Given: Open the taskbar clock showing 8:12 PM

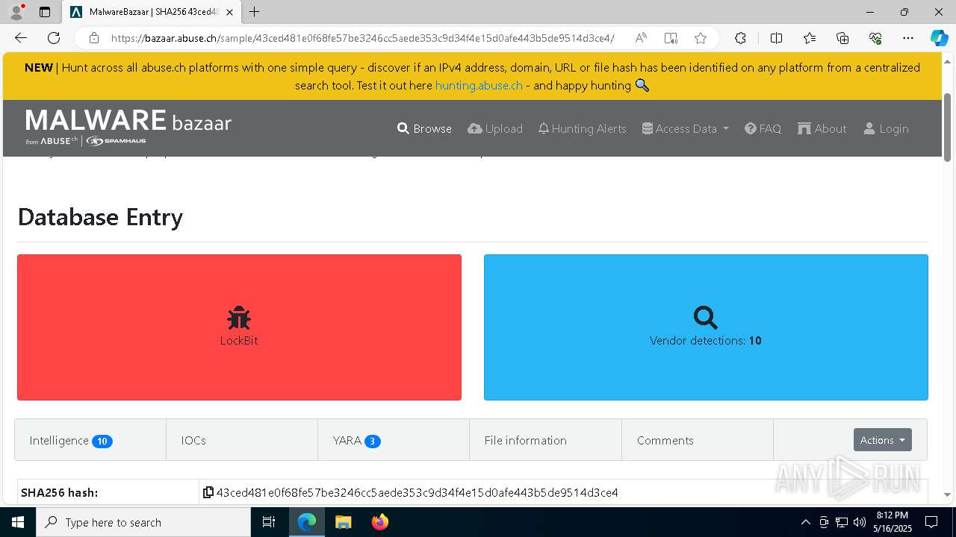Looking at the screenshot, I should 892,522.
